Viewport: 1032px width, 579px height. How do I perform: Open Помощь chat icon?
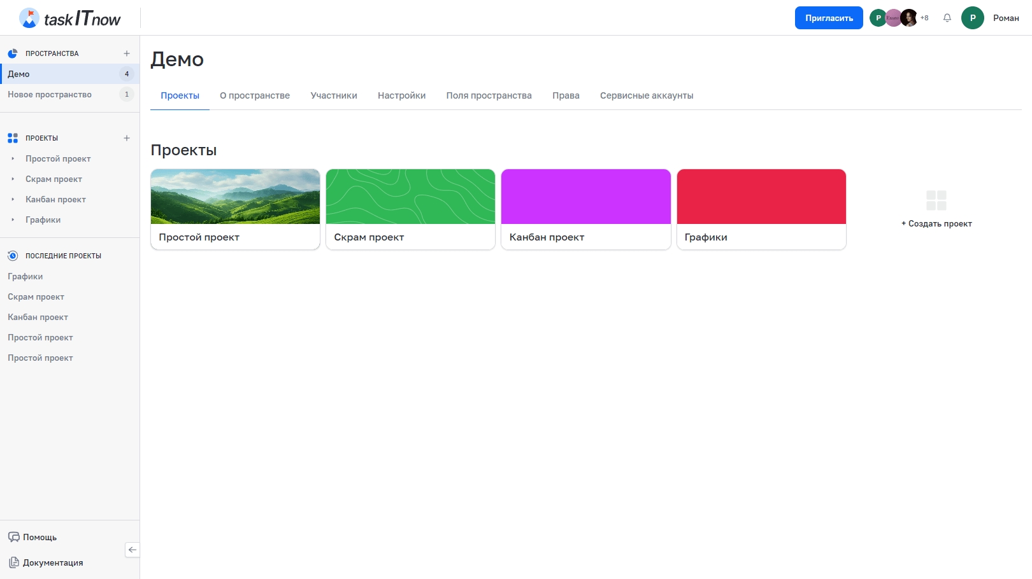tap(14, 537)
